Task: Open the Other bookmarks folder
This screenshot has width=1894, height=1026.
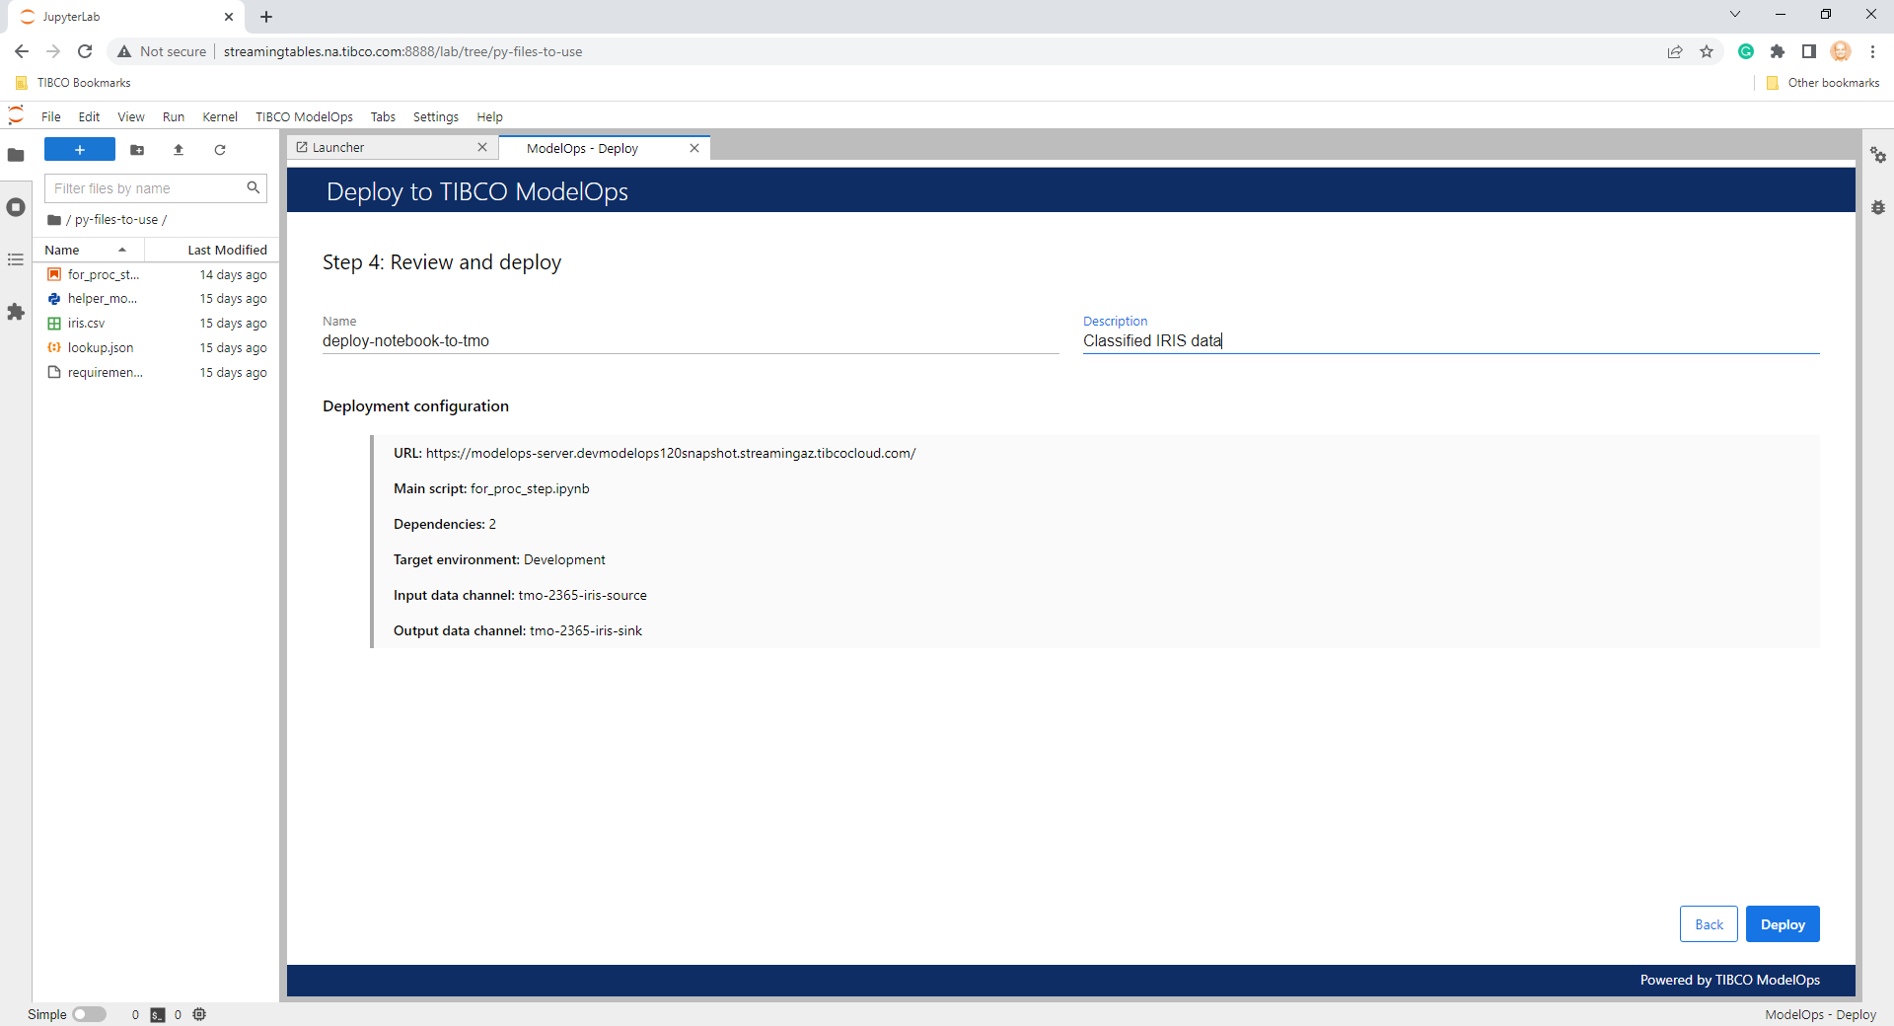Action: pos(1823,83)
